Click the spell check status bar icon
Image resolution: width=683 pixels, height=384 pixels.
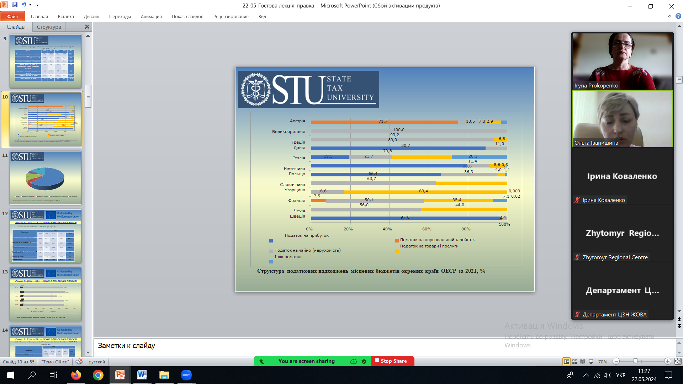79,362
